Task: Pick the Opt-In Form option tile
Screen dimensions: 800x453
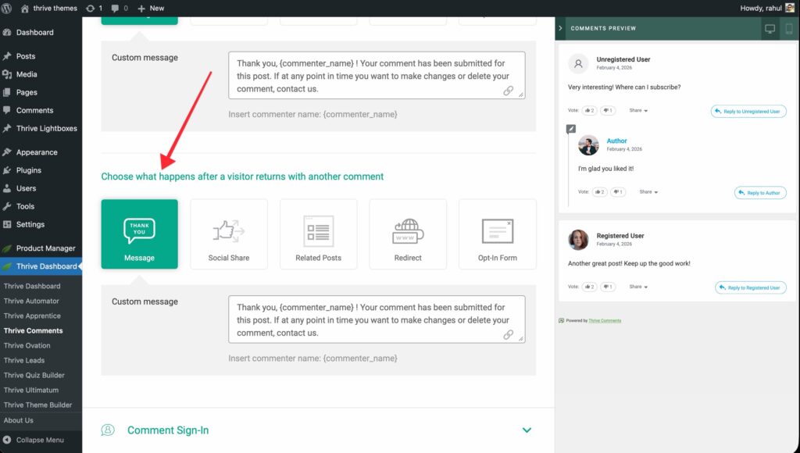Action: pos(497,234)
